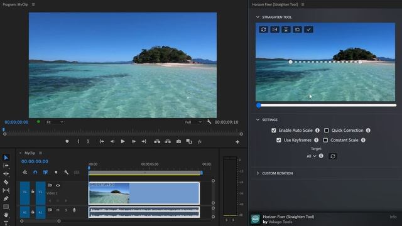Expand the Custom Rotation section
This screenshot has width=402, height=226.
point(258,173)
